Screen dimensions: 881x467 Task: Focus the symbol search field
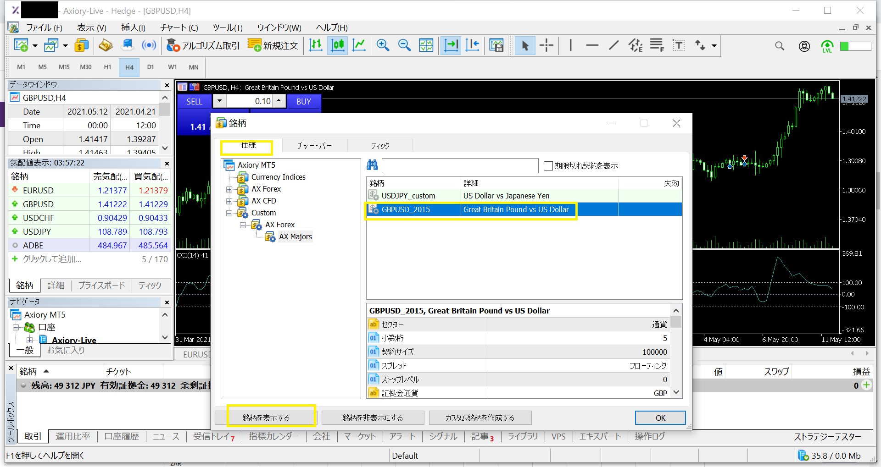pos(460,165)
